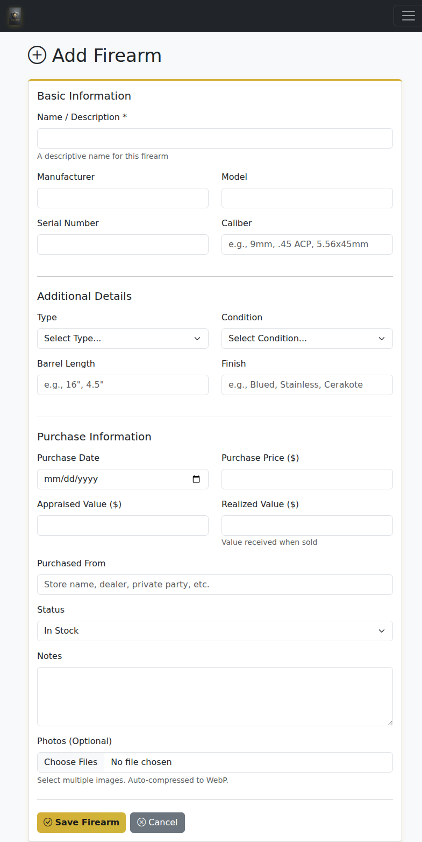Screen dimensions: 422x842
Task: Click Choose Files to add photos
Action: pos(70,762)
